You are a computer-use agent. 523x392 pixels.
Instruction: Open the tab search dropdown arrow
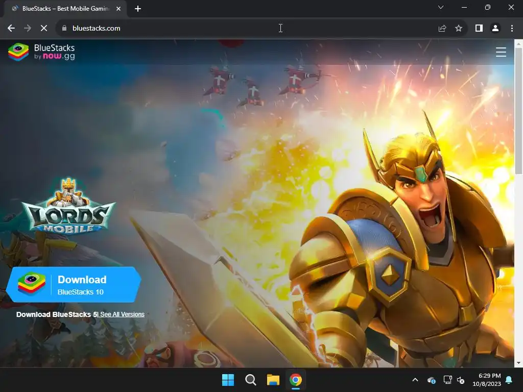click(x=441, y=7)
